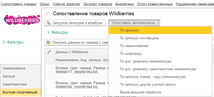This screenshot has width=214, height=97.
Task: Select По доп. реквизиту номенклатуры option
Action: (160, 61)
